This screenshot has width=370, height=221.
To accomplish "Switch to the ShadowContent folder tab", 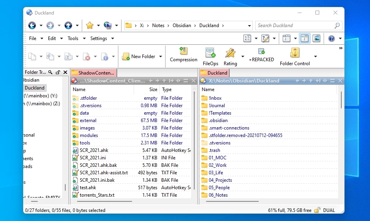I will (x=94, y=73).
